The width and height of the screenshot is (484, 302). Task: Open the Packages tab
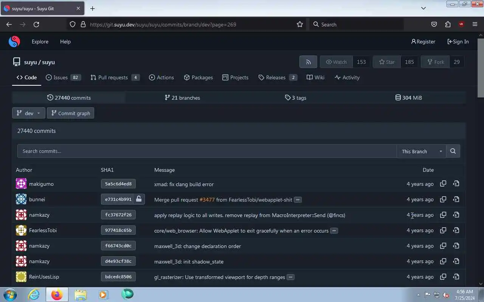pos(198,77)
